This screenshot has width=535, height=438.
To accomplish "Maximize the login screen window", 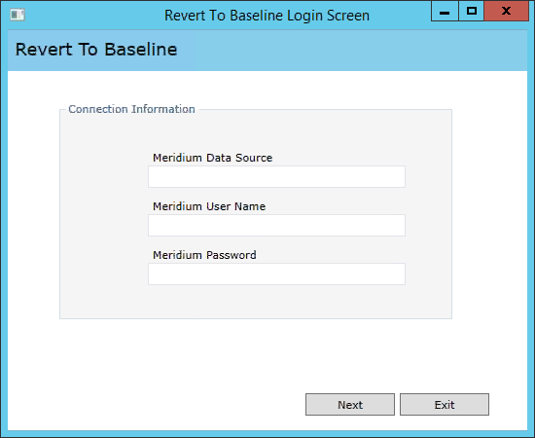I will pyautogui.click(x=471, y=12).
